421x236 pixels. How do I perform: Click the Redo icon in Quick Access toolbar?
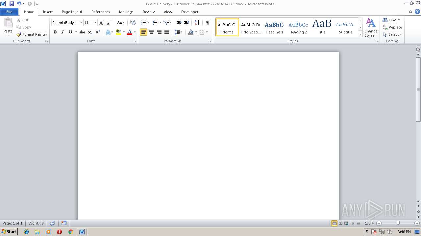pyautogui.click(x=29, y=4)
